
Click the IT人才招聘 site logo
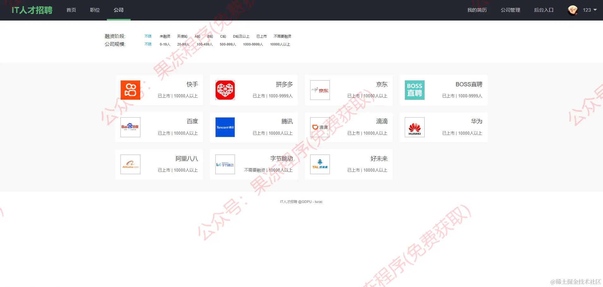click(x=32, y=10)
